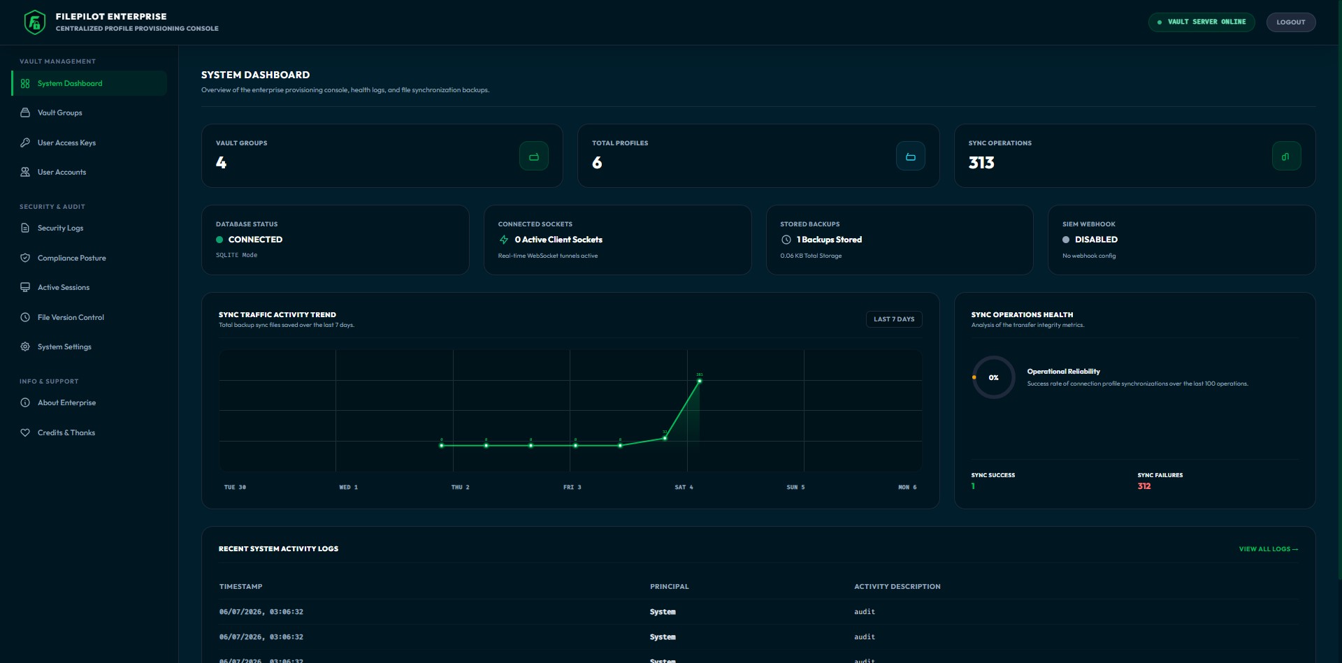Click the Vault Groups card icon
Screen dimensions: 1342x663
[x=534, y=156]
